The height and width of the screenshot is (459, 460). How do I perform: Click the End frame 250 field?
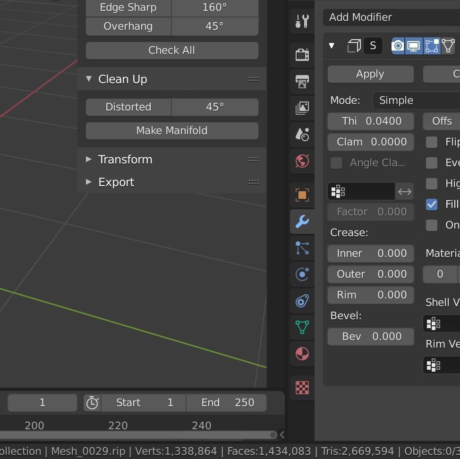point(227,402)
